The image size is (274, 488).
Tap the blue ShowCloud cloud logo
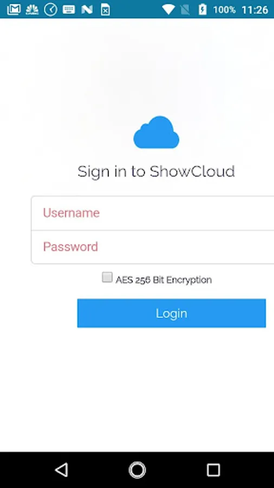(x=156, y=132)
